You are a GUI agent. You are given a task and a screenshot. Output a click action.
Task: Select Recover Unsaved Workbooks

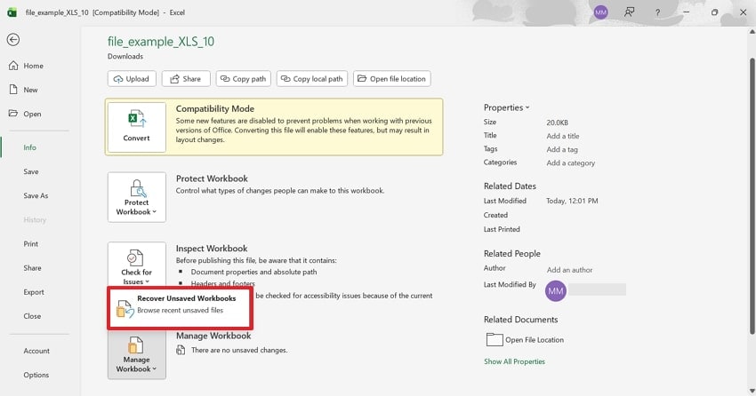pyautogui.click(x=180, y=308)
